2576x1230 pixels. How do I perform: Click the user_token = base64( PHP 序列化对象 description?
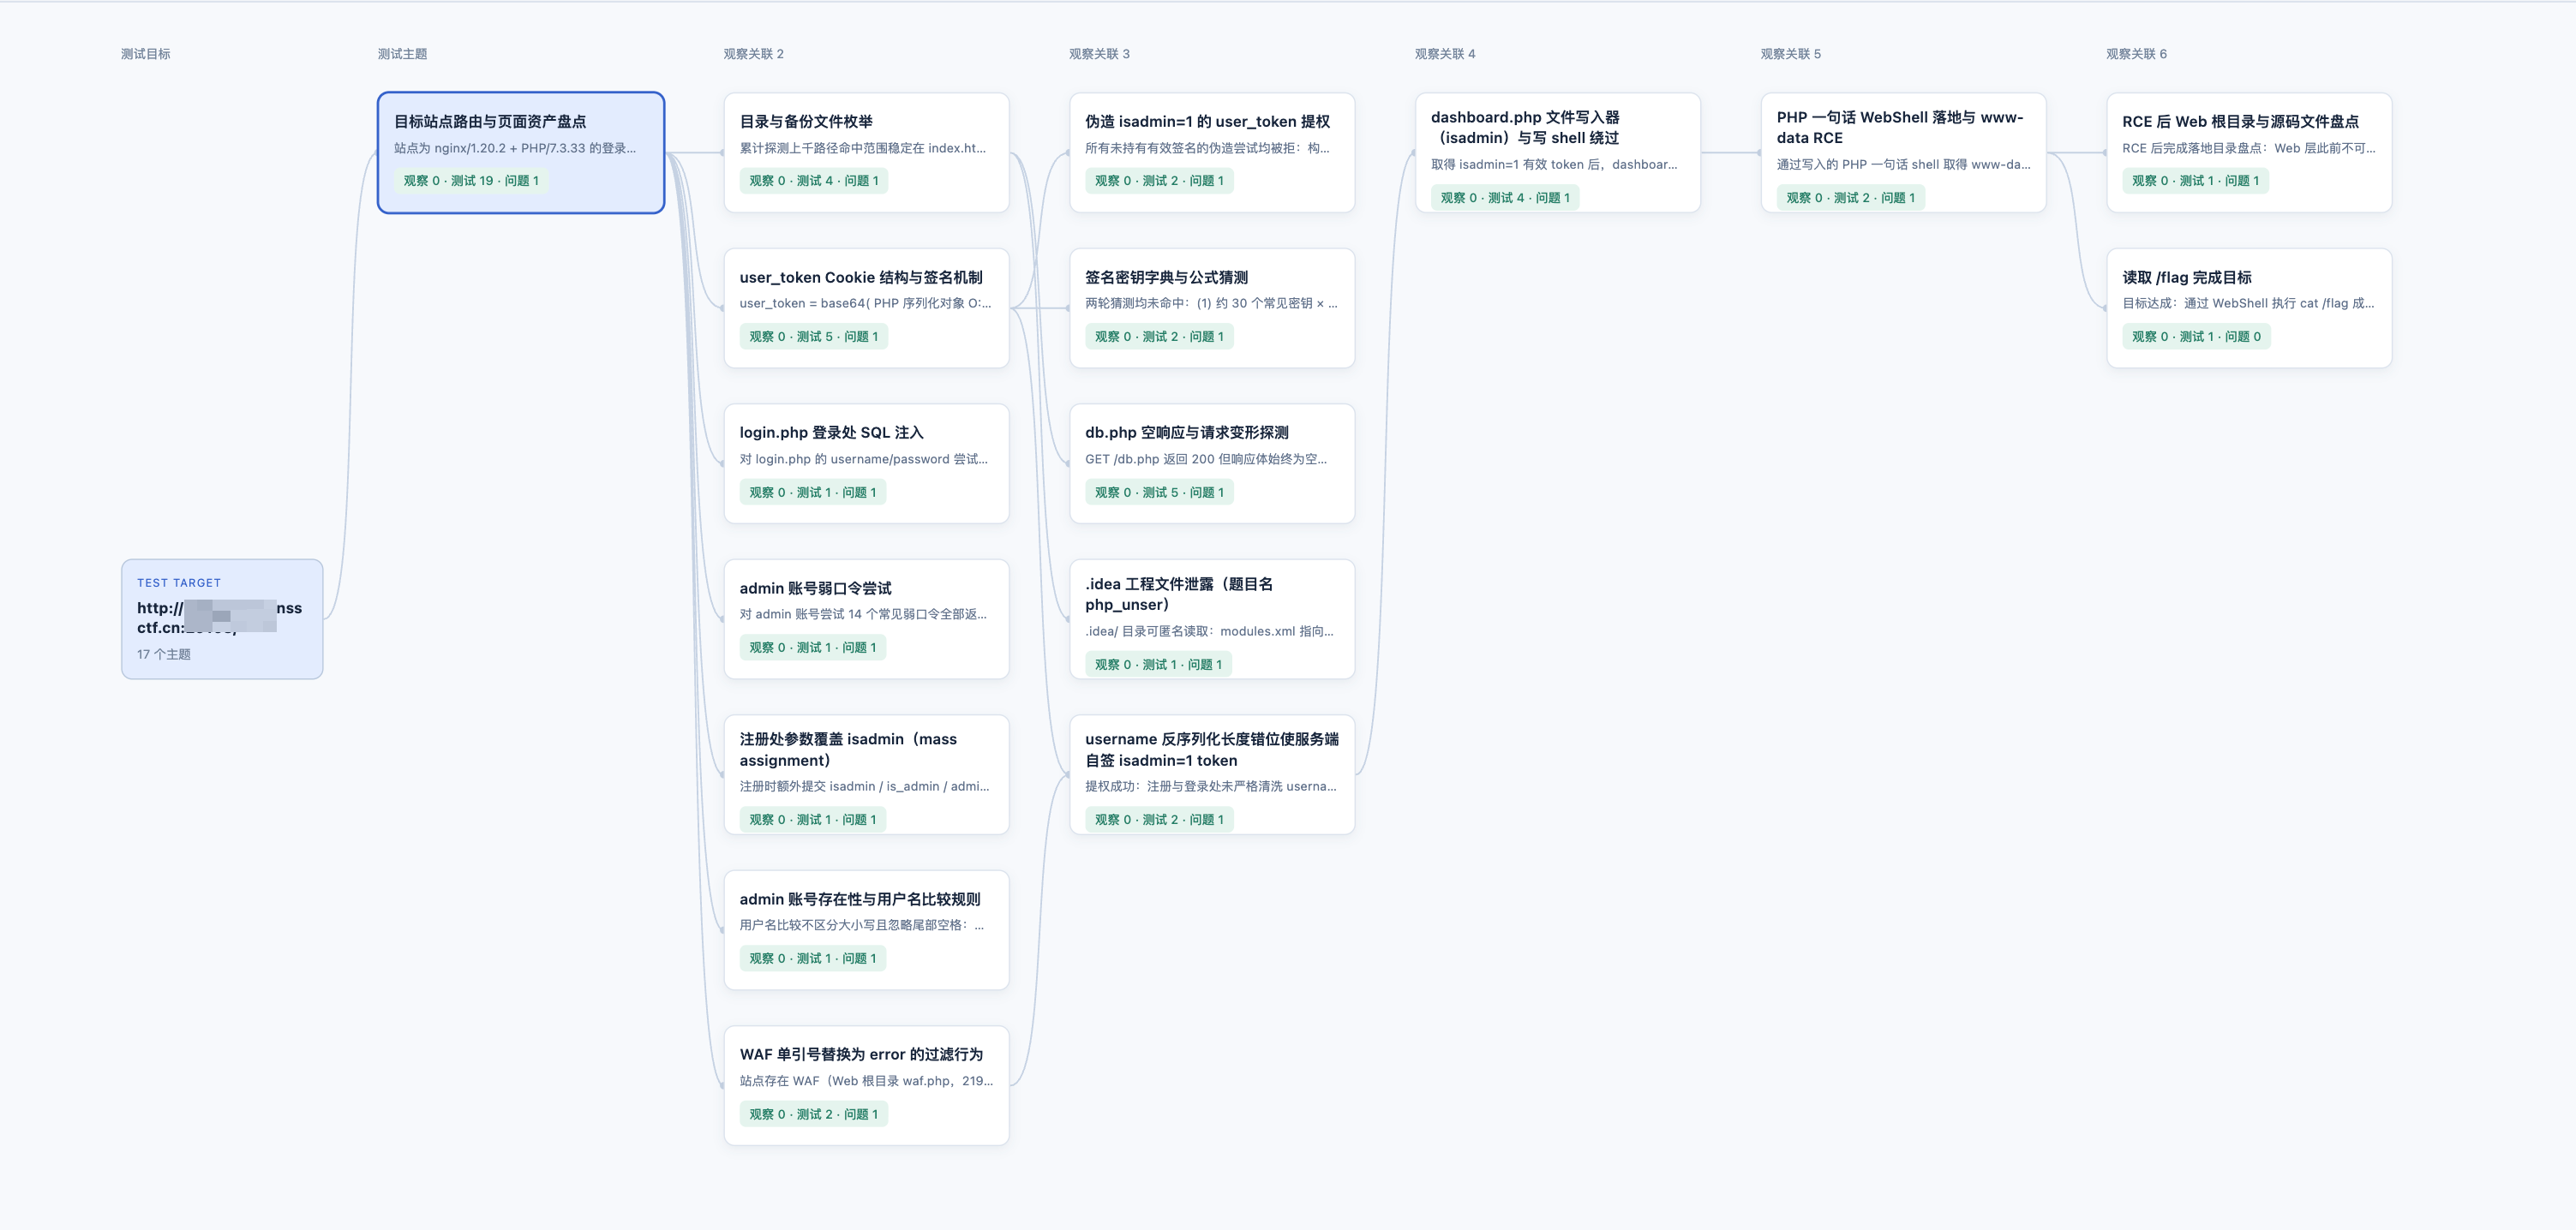[866, 302]
